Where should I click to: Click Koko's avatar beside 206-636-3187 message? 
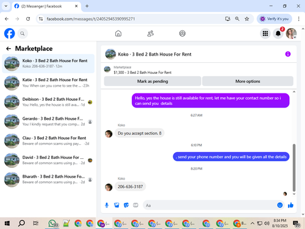(109, 187)
